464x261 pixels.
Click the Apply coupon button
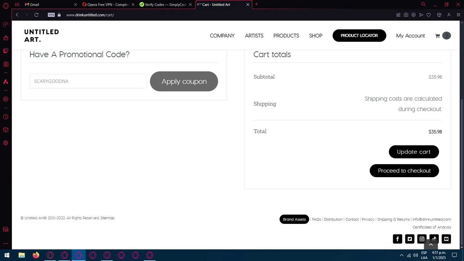184,81
